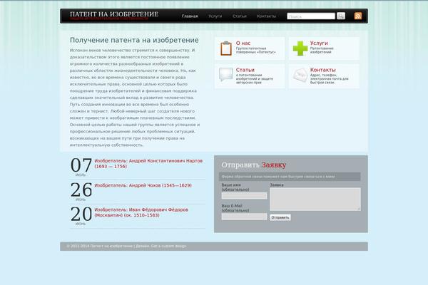The image size is (428, 285).
Task: Click the Патент на изобретение footer copyright
Action: click(x=111, y=246)
